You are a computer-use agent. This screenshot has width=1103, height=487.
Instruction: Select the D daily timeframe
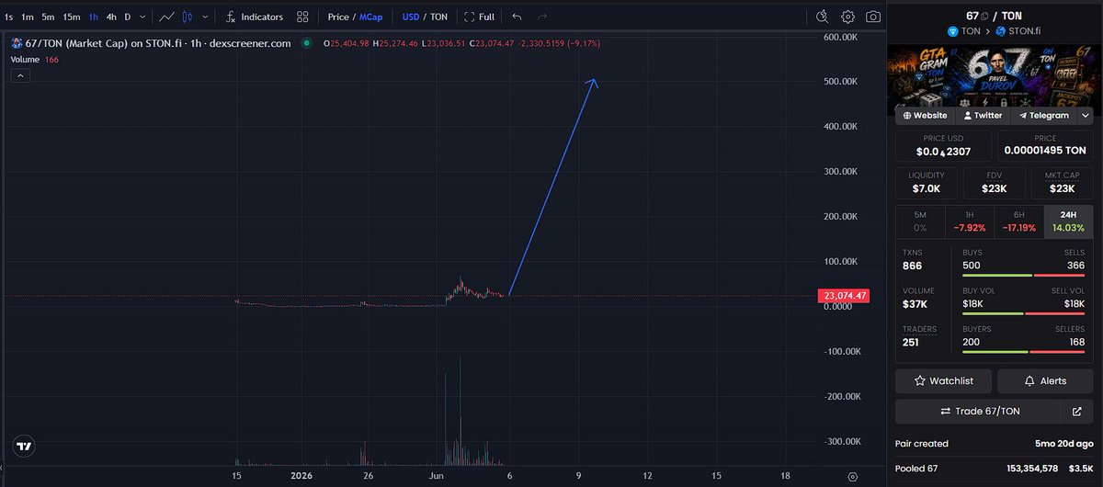coord(128,17)
